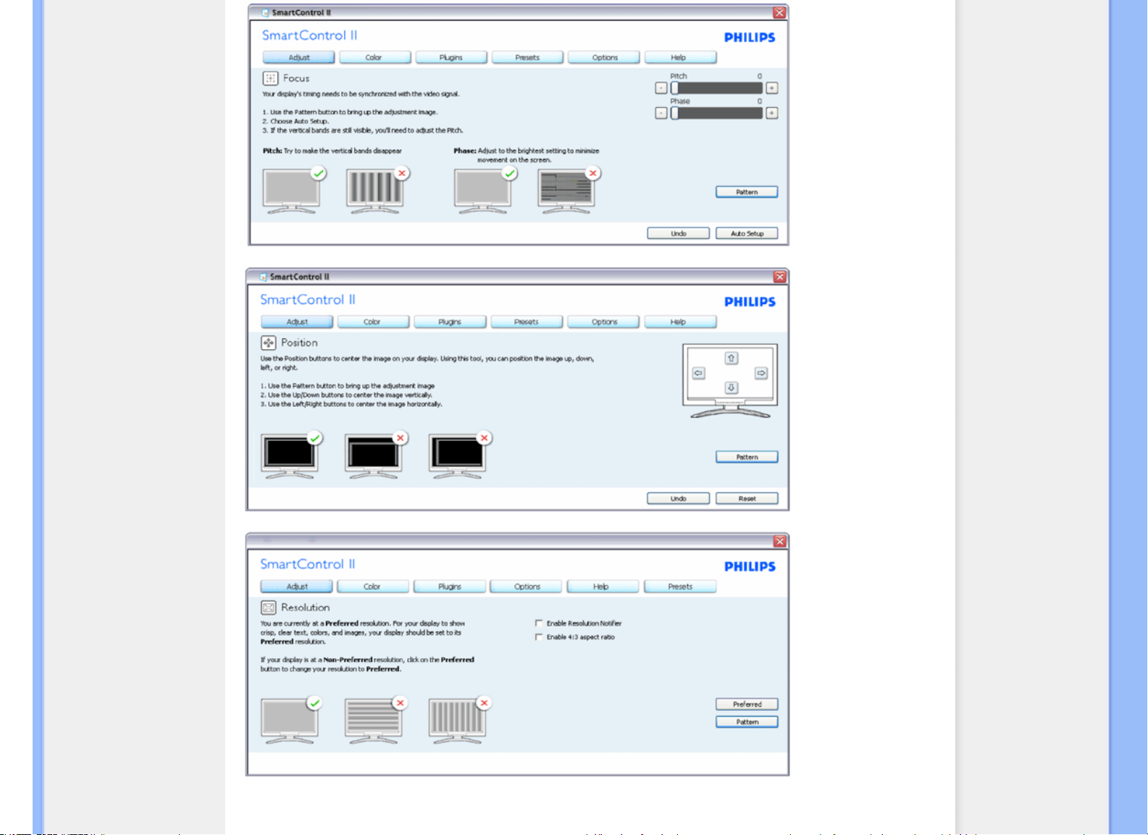Click the Auto Setup button
The height and width of the screenshot is (835, 1148).
747,233
